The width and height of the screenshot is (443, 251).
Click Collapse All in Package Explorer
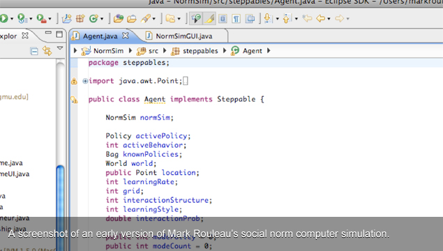(34, 52)
